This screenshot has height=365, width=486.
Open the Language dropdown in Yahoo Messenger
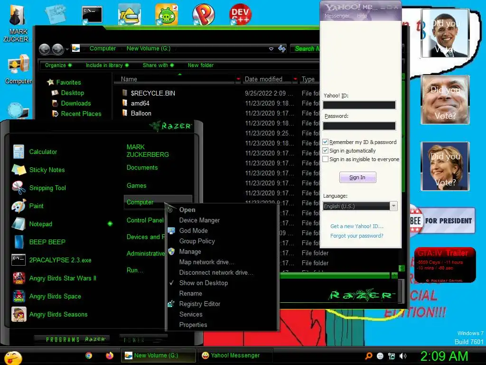point(393,206)
